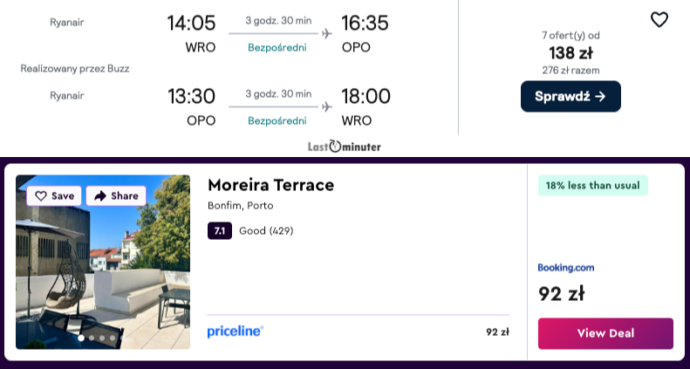The height and width of the screenshot is (369, 690).
Task: Save Moreira Terrace with the heart button
Action: (x=54, y=195)
